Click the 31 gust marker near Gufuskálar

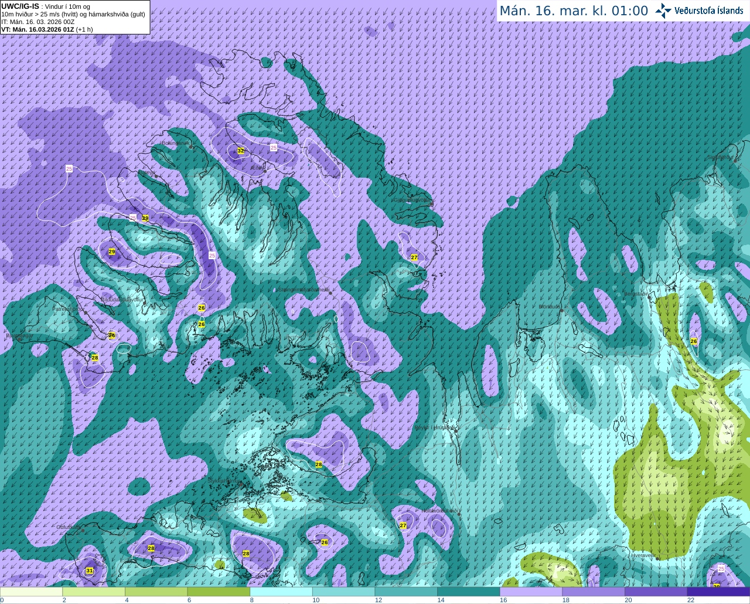point(90,571)
